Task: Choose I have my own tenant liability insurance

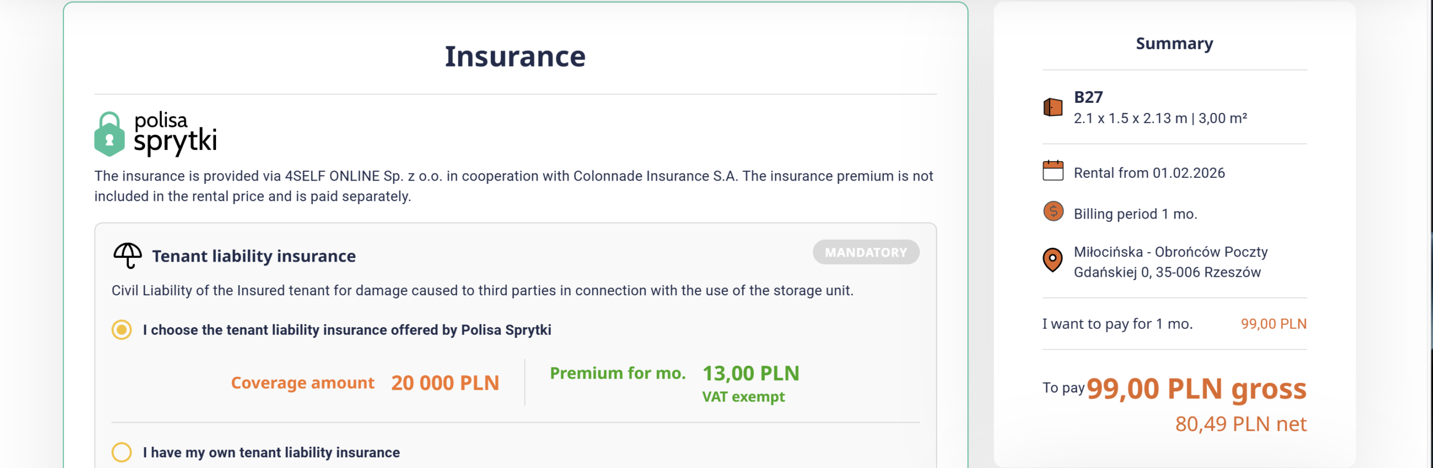Action: coord(121,452)
